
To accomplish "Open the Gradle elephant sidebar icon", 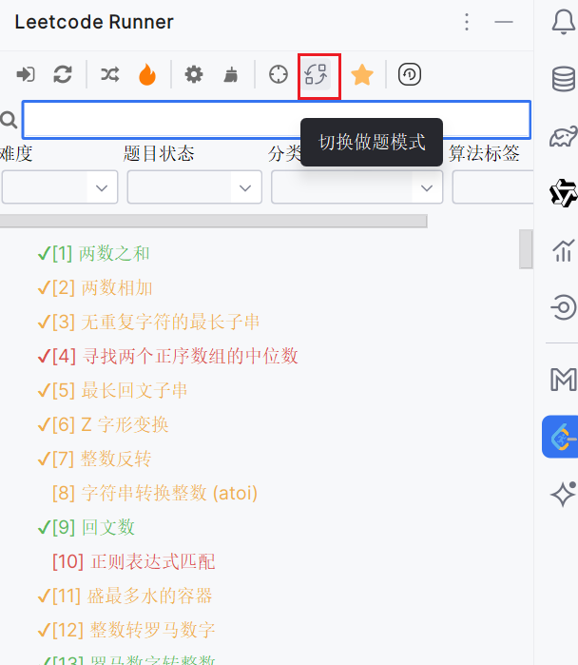I will point(564,136).
